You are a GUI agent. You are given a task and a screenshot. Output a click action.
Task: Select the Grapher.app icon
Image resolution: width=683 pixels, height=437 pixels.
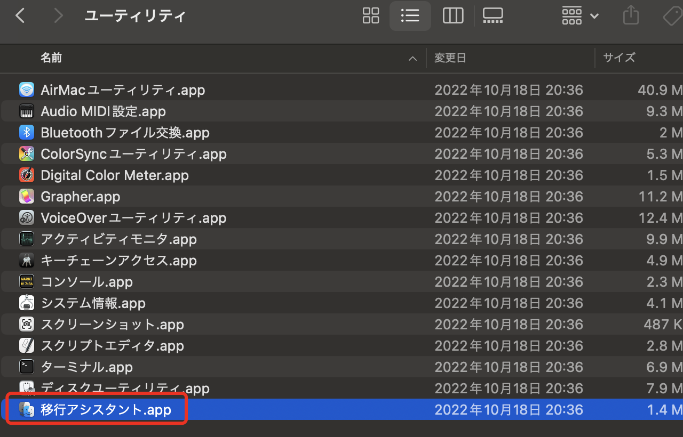point(27,196)
